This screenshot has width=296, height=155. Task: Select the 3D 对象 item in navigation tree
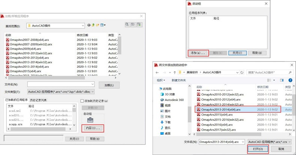[x=168, y=94]
